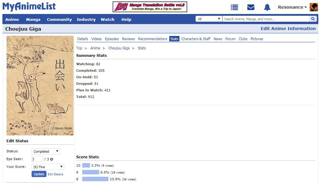Increment episodes seen with plus icon
The height and width of the screenshot is (183, 321).
tap(52, 159)
